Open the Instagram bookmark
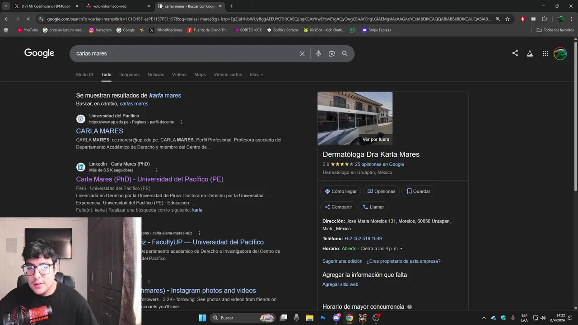Image resolution: width=578 pixels, height=325 pixels. [100, 30]
